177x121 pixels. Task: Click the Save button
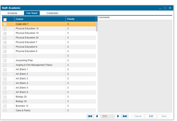click(164, 116)
